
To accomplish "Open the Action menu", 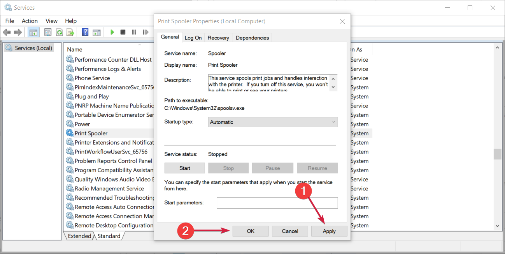I will [x=30, y=21].
